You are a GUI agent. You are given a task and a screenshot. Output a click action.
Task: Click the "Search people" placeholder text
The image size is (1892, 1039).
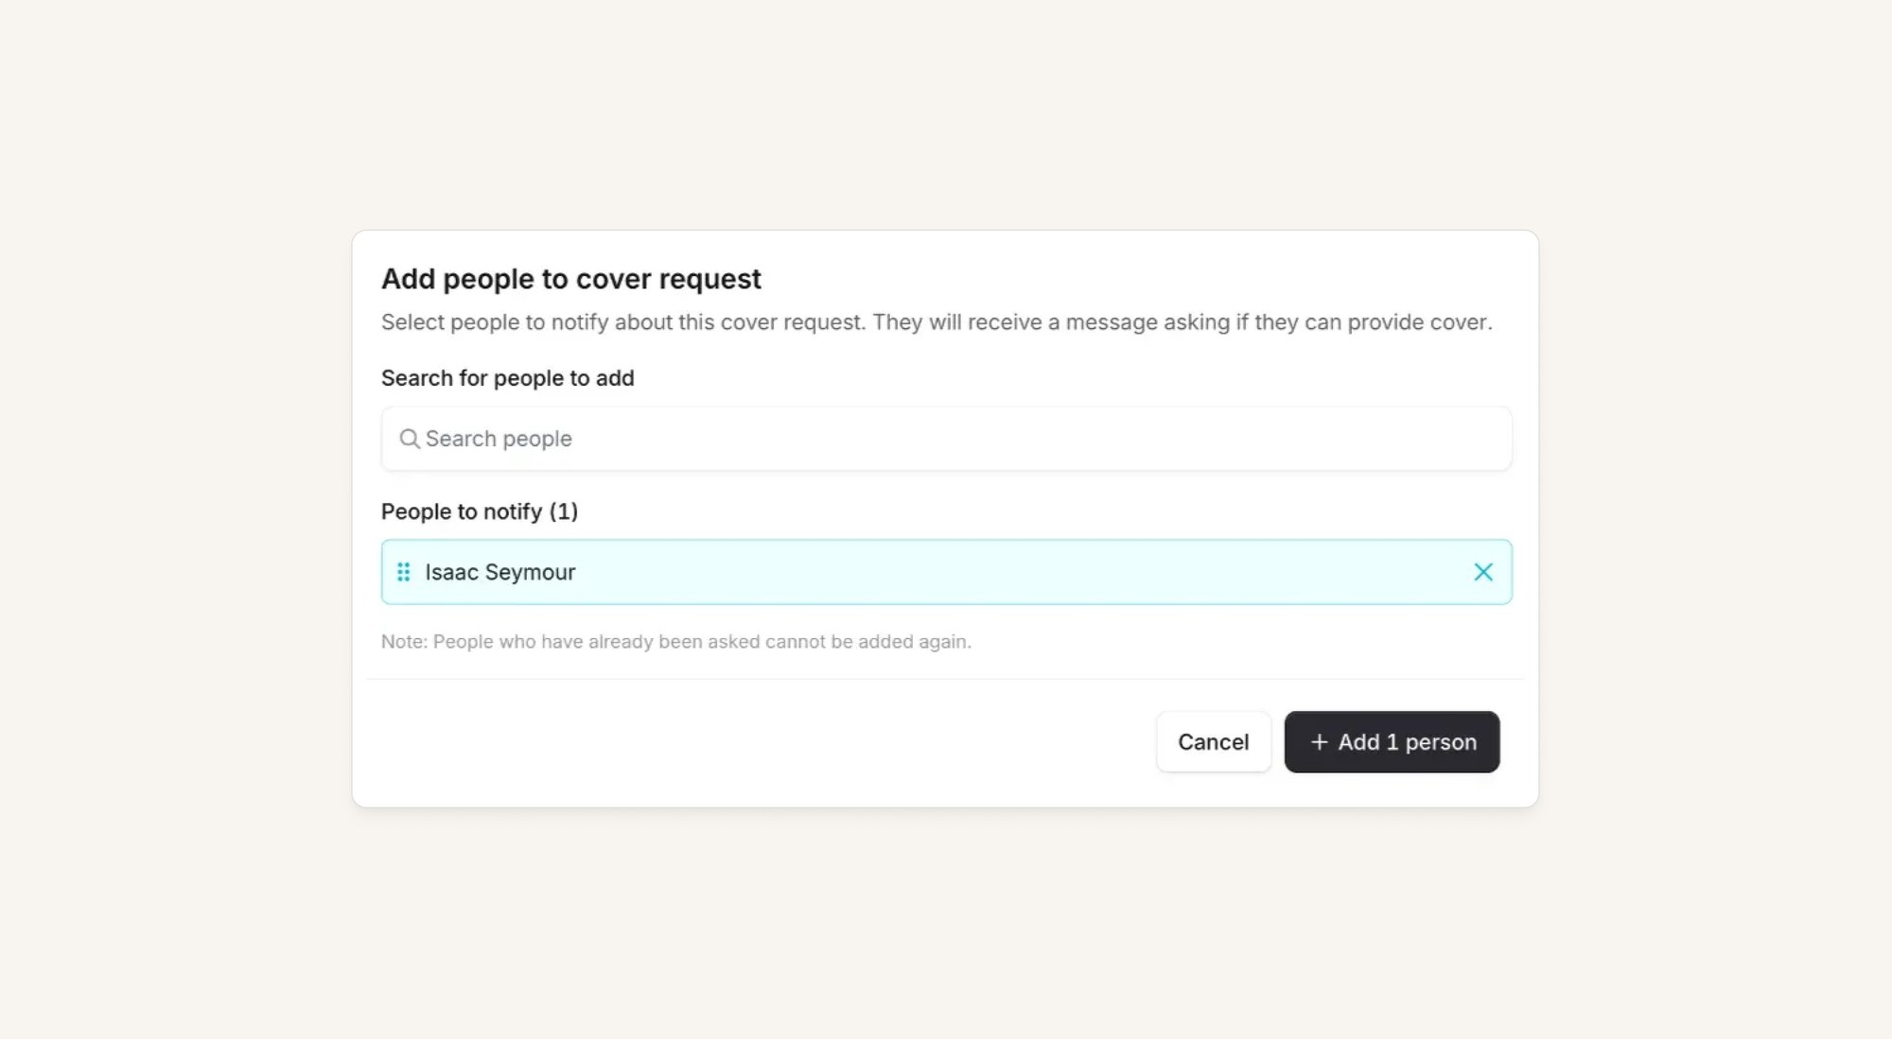pos(499,439)
